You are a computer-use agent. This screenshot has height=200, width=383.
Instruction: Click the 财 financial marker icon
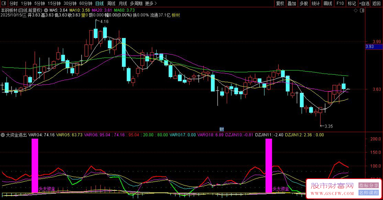pyautogui.click(x=221, y=129)
